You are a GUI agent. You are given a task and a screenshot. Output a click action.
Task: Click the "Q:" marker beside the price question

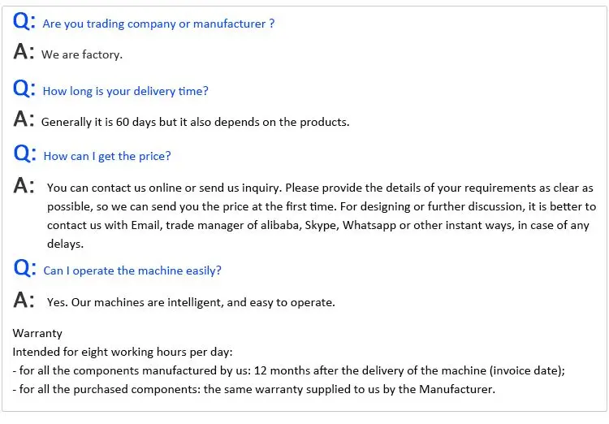coord(24,154)
